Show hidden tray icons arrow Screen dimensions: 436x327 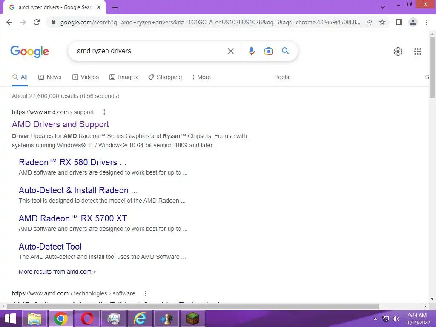pos(376,319)
